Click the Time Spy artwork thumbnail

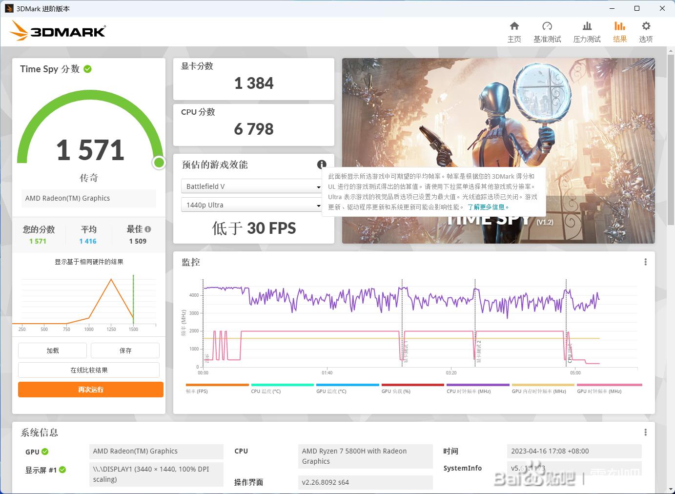498,151
